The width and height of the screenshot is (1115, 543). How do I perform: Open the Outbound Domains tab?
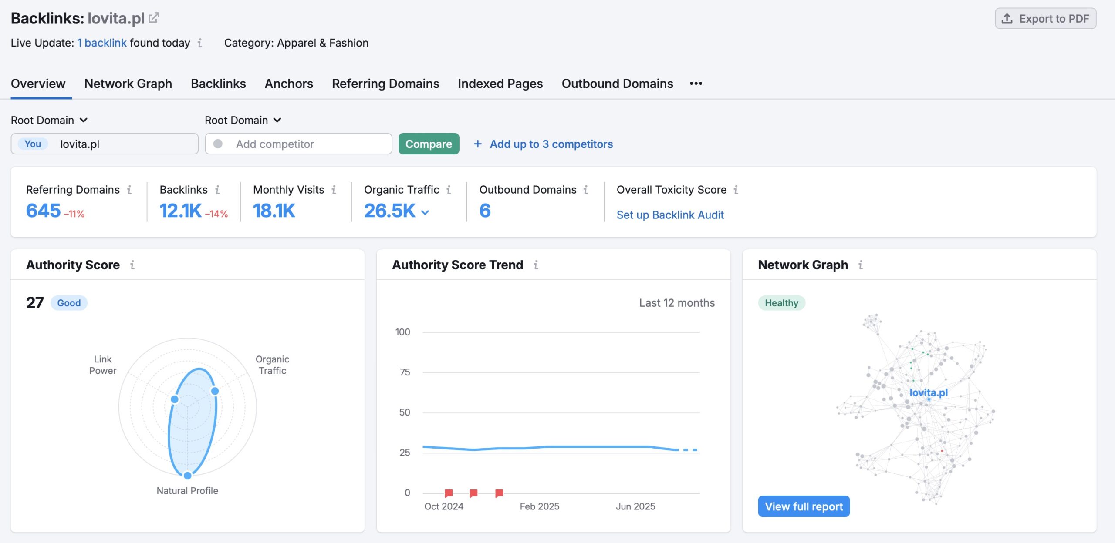click(617, 84)
